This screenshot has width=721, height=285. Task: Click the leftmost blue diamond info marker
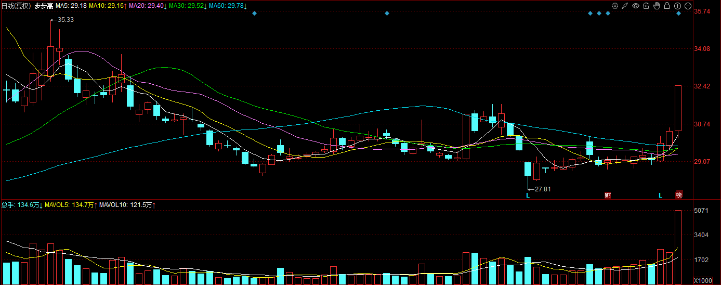(x=254, y=14)
